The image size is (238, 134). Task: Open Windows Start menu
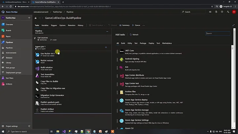3,131
